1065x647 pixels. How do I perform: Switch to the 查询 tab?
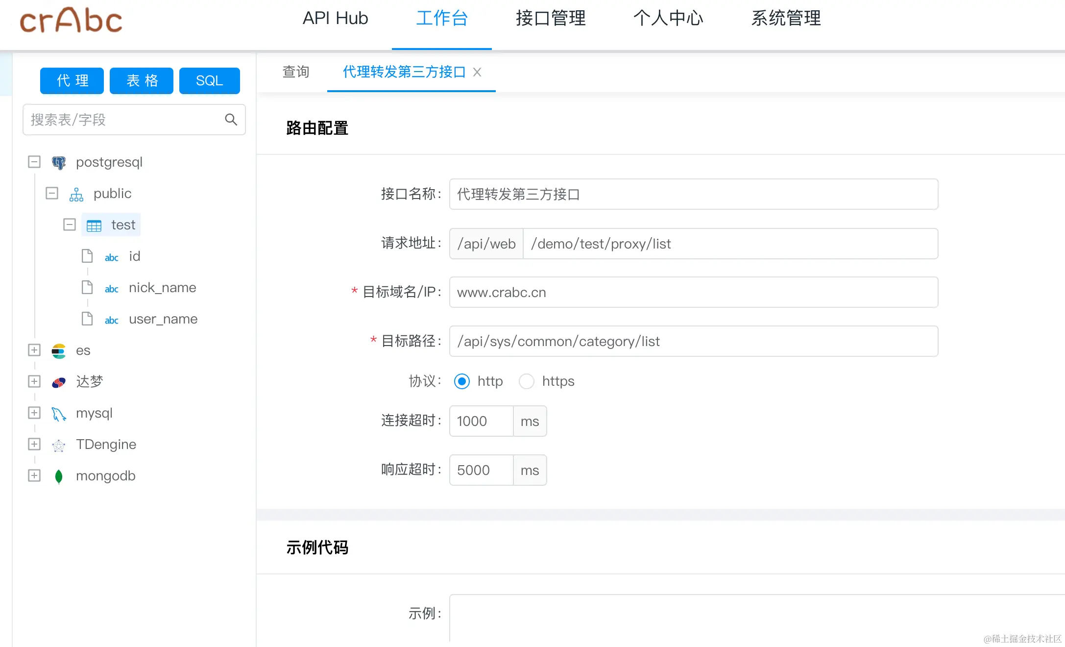[x=296, y=72]
